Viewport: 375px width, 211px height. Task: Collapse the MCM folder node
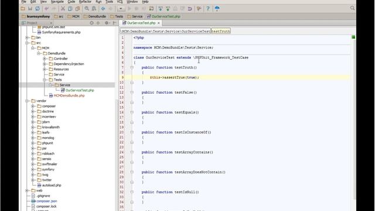tap(33, 48)
